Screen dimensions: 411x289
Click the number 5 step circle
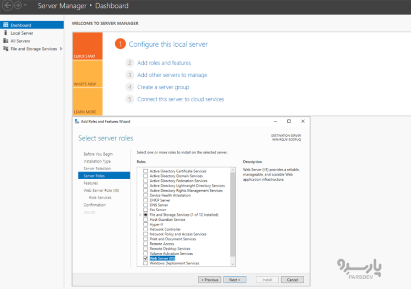(130, 99)
